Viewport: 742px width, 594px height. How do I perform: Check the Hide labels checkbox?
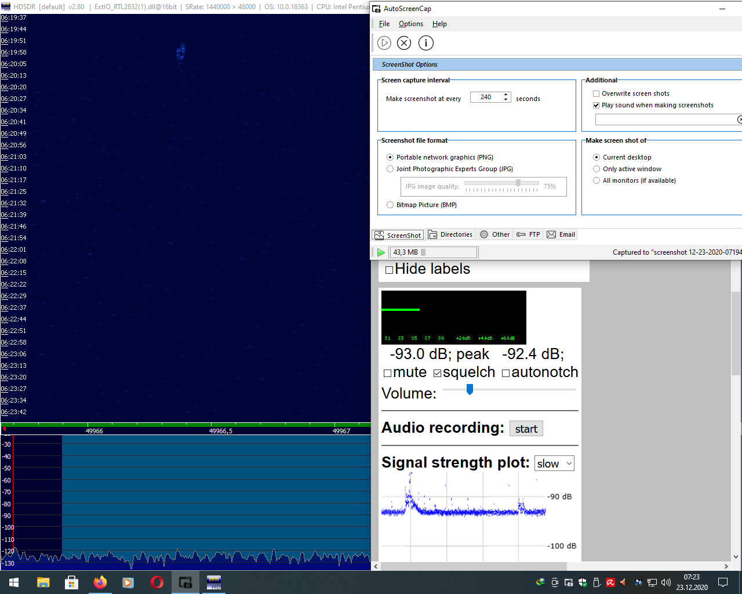coord(390,270)
